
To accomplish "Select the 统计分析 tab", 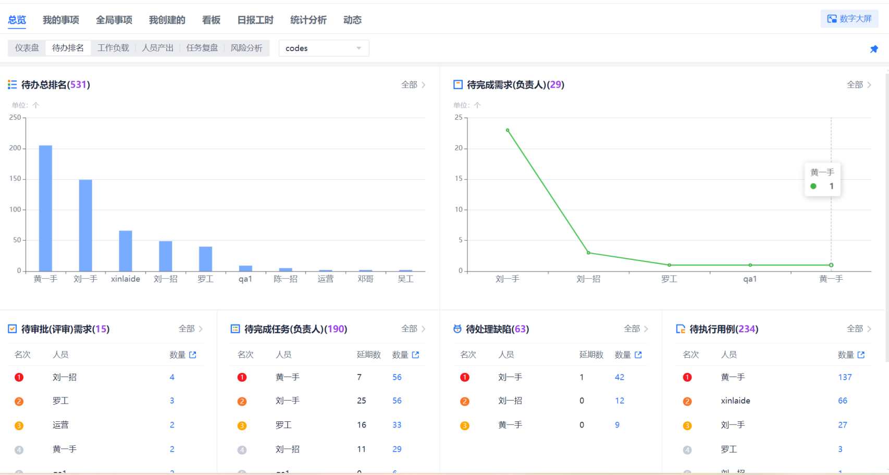I will pyautogui.click(x=308, y=20).
